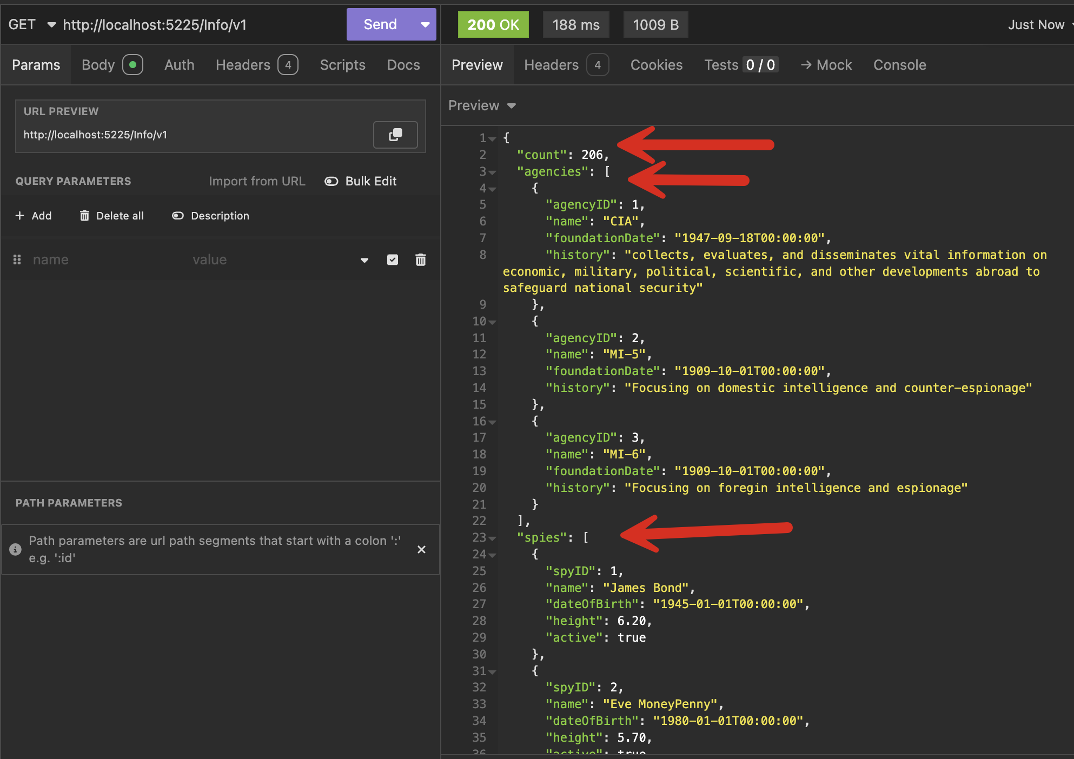Toggle Bulk Edit for query parameters
The image size is (1074, 759).
point(331,181)
